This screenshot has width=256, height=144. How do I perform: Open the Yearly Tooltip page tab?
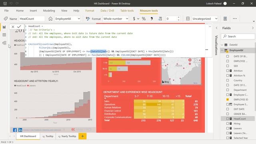coord(67,136)
